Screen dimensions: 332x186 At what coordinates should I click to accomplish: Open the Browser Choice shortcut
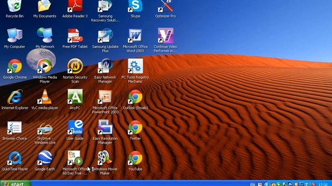pos(15,128)
